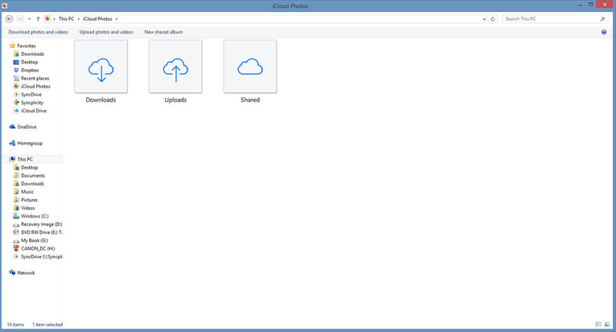Open the Downloads cloud icon folder

[101, 67]
